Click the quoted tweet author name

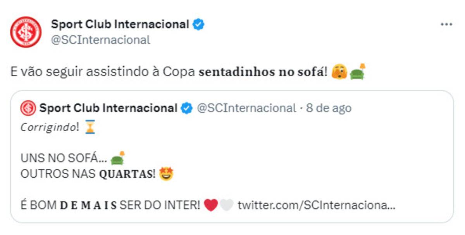point(108,108)
